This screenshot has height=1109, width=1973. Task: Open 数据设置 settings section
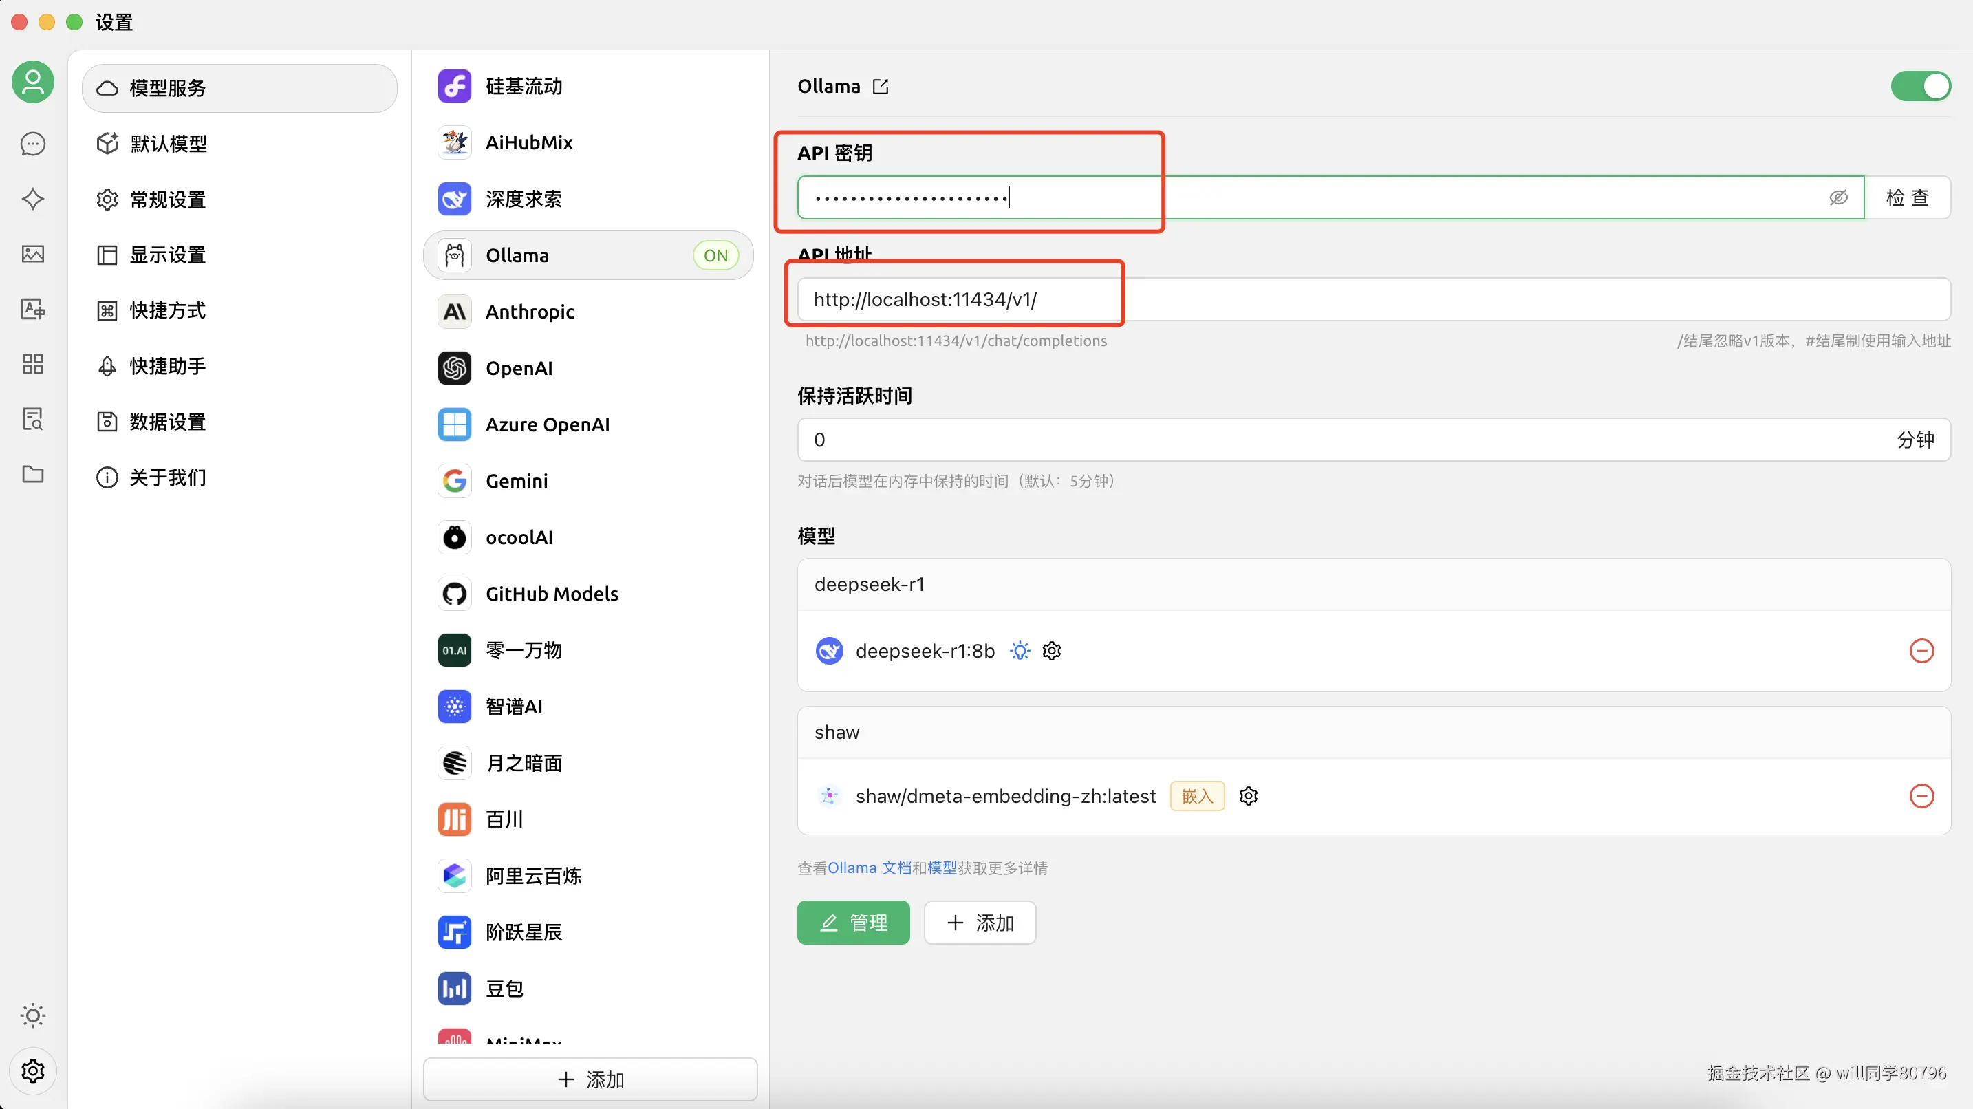tap(168, 422)
